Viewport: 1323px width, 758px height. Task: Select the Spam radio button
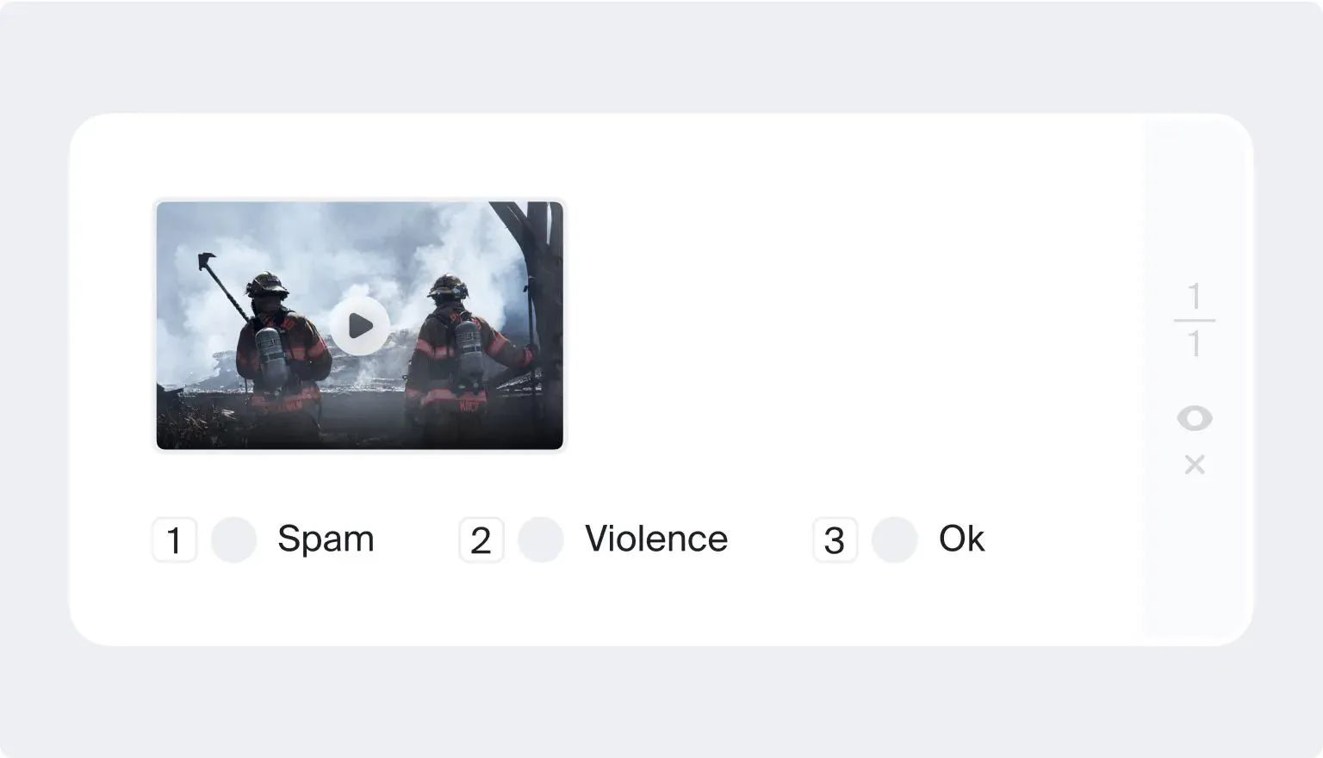233,540
